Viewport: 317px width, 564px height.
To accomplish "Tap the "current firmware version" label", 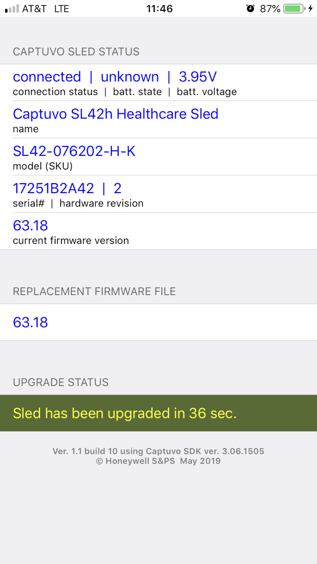I will tap(71, 240).
